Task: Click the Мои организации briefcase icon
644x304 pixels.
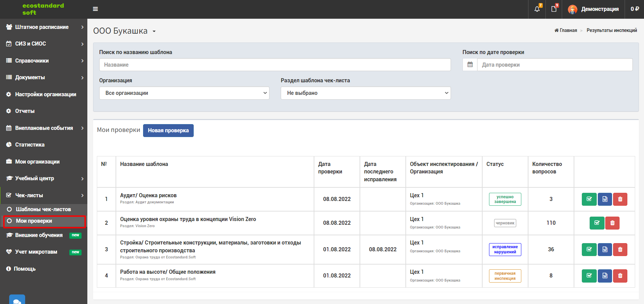Action: pos(9,162)
